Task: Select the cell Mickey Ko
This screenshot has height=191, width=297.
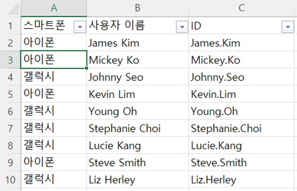Action: tap(138, 60)
